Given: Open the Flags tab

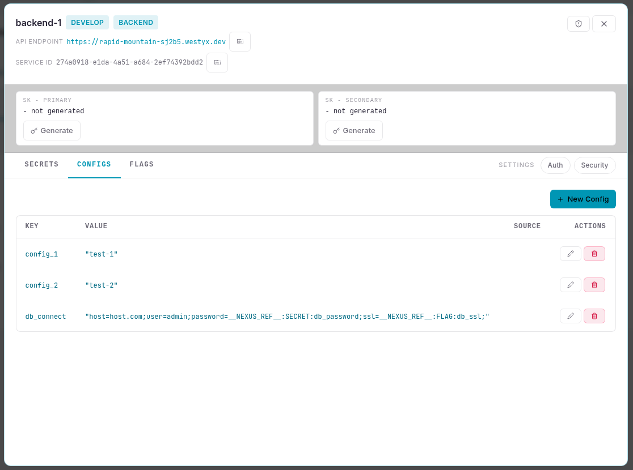Looking at the screenshot, I should 141,164.
